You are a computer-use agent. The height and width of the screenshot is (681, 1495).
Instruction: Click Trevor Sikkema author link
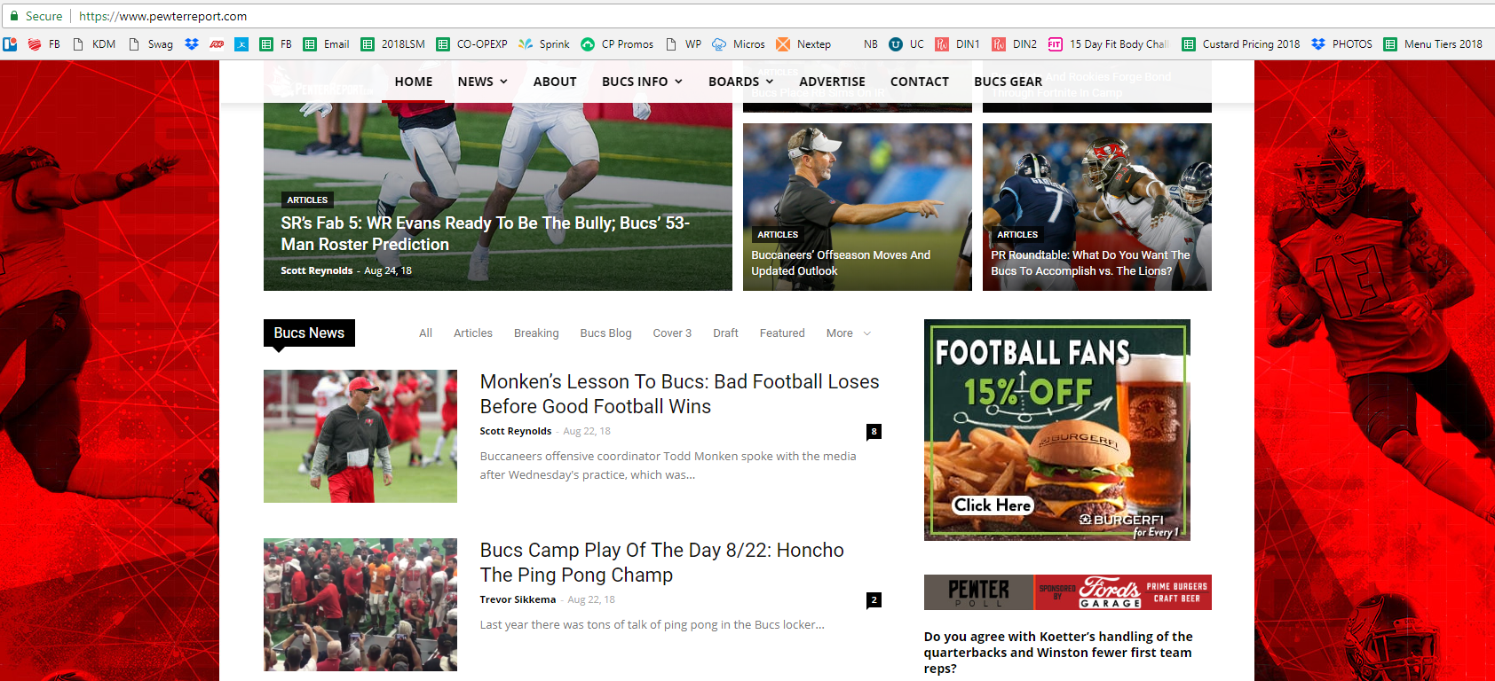coord(518,599)
